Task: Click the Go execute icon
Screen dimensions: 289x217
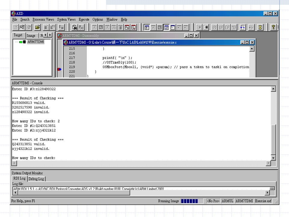Action: pos(199,27)
